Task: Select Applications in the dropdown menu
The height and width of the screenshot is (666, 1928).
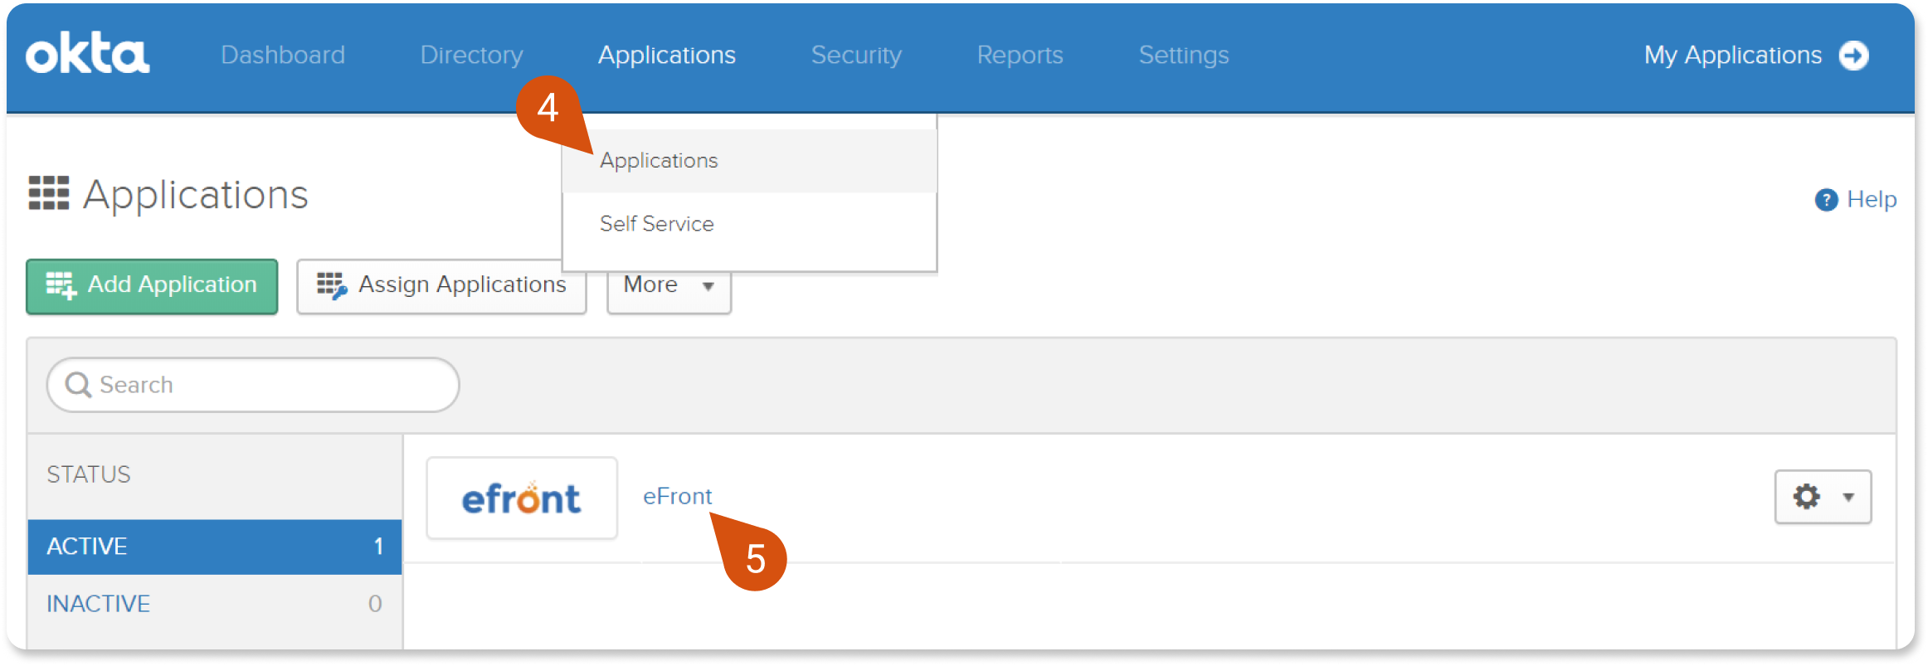Action: 750,161
